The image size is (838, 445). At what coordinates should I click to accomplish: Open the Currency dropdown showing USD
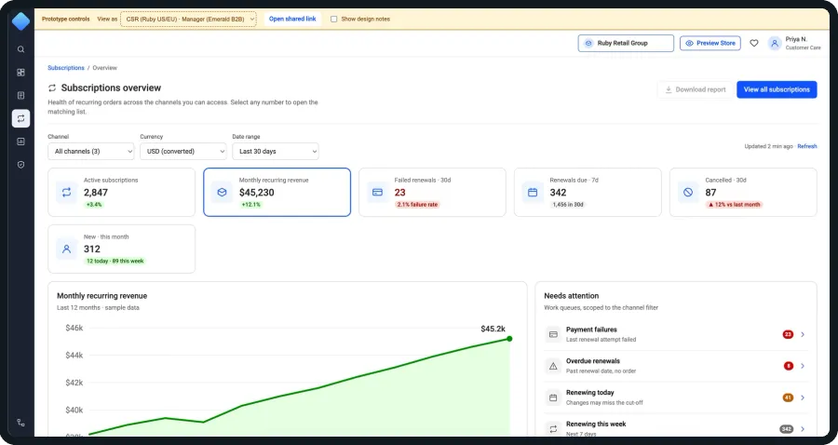183,151
